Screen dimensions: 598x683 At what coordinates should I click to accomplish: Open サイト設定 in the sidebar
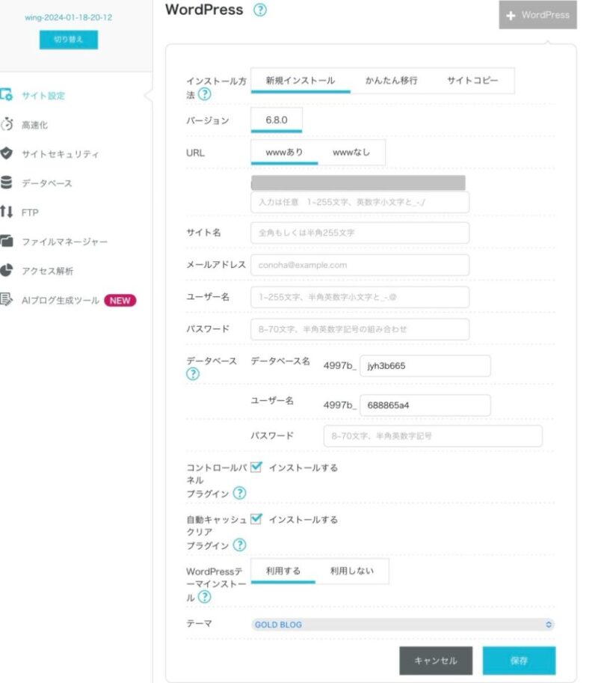(x=43, y=96)
